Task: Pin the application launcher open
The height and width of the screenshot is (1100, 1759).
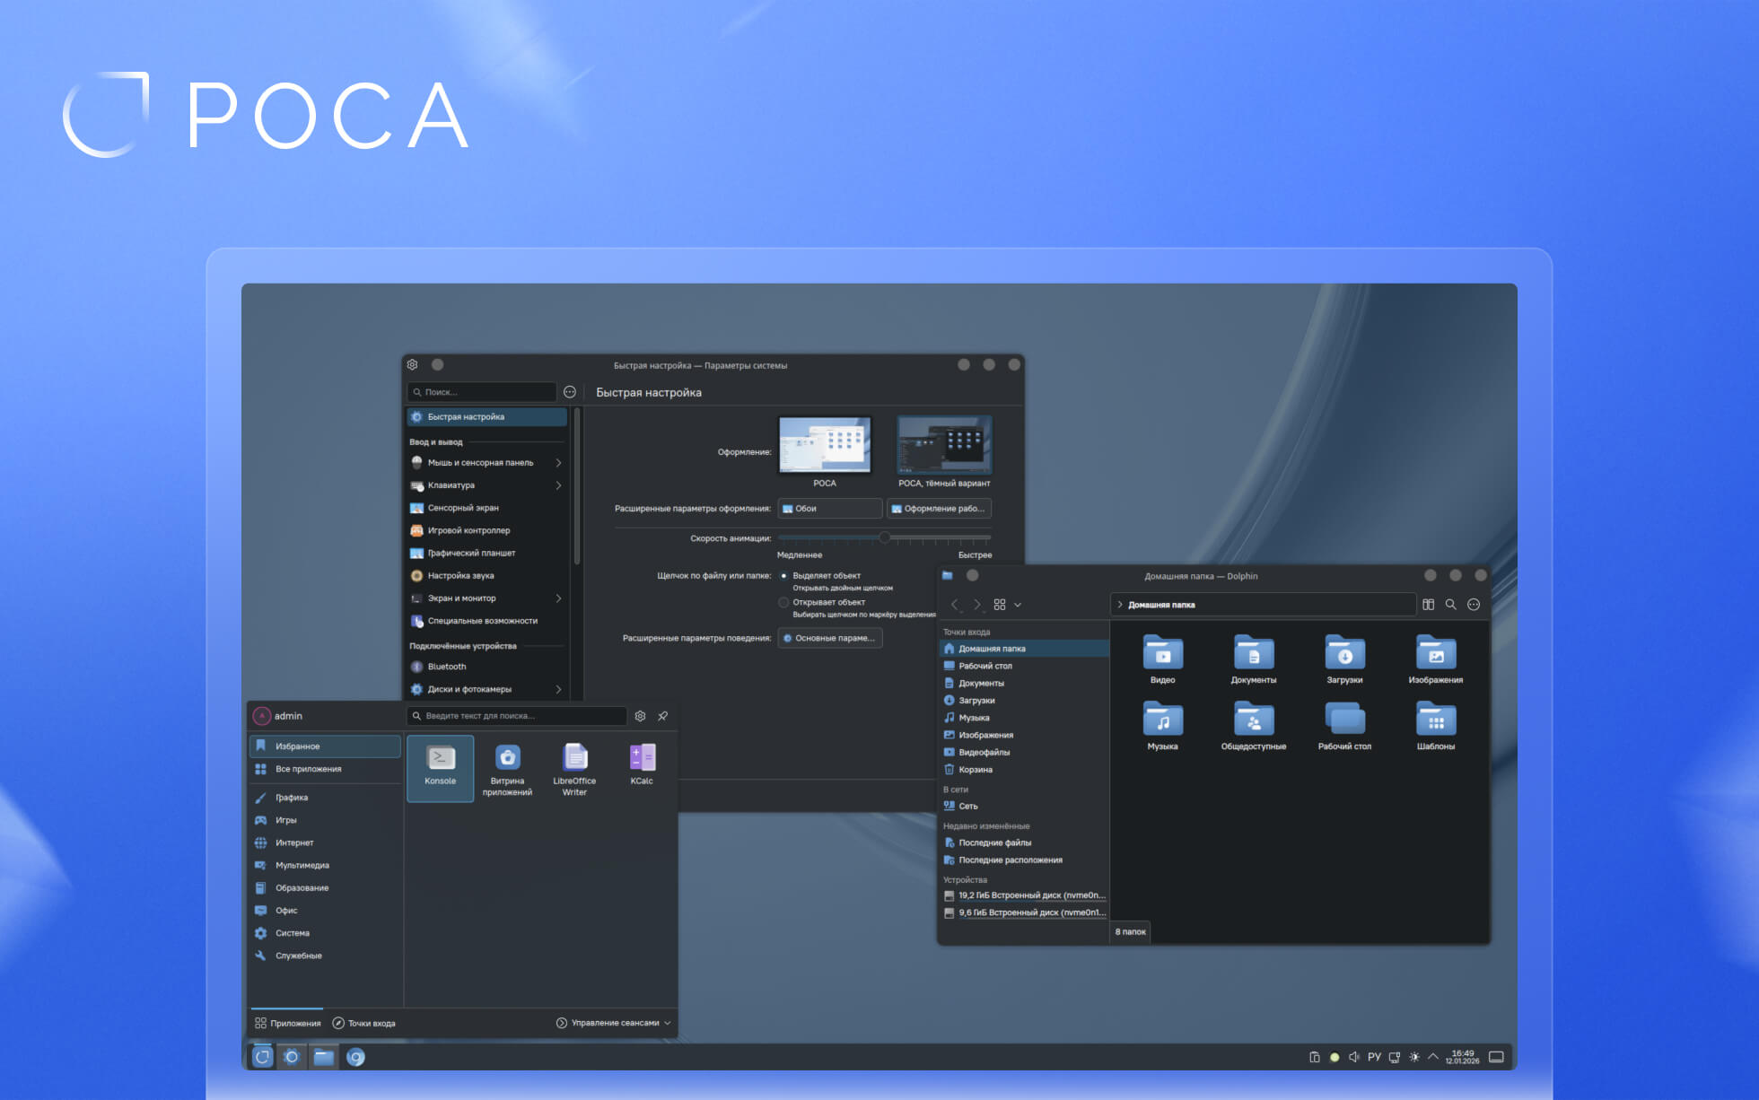Action: (662, 716)
